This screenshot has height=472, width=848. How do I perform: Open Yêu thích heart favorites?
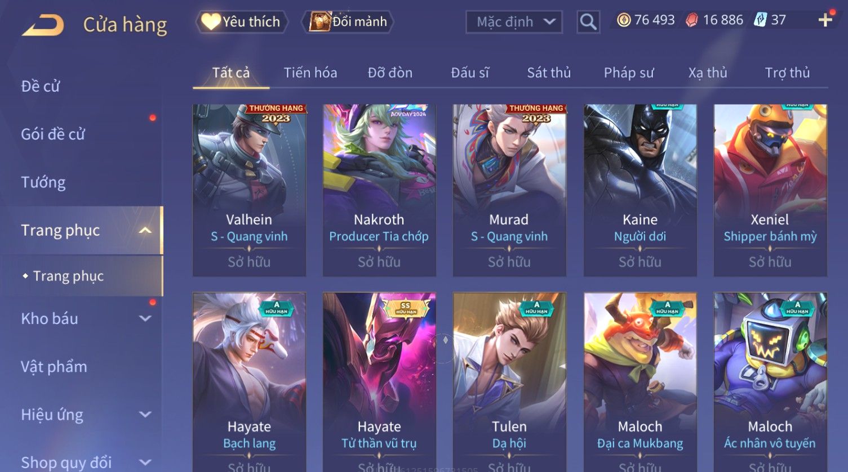[242, 22]
